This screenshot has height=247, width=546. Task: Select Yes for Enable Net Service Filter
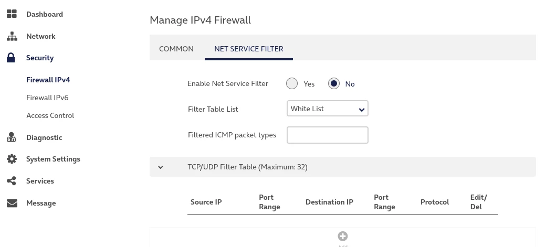pos(292,83)
